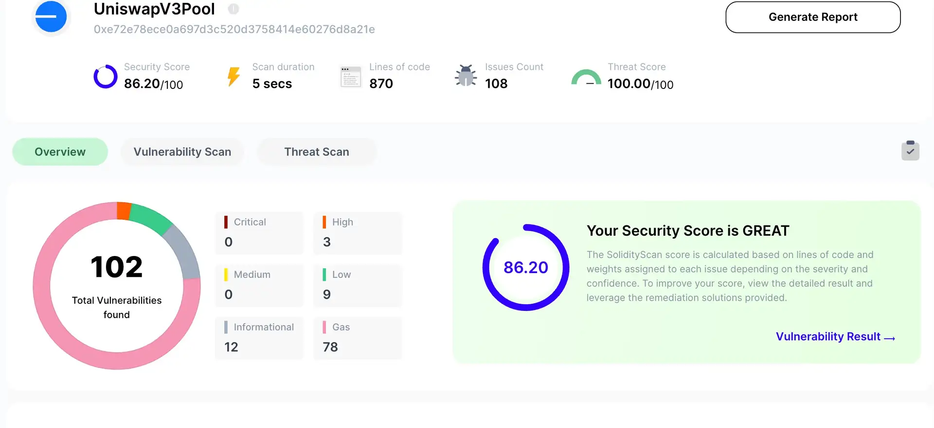This screenshot has width=934, height=428.
Task: Click the info icon beside UniswapV3Pool title
Action: tap(233, 9)
